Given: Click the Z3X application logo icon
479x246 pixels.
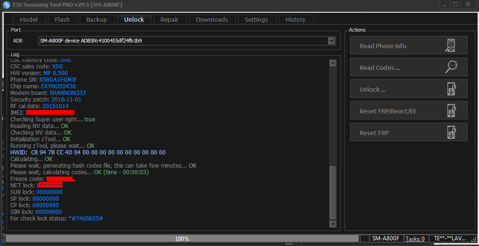Looking at the screenshot, I should point(6,5).
